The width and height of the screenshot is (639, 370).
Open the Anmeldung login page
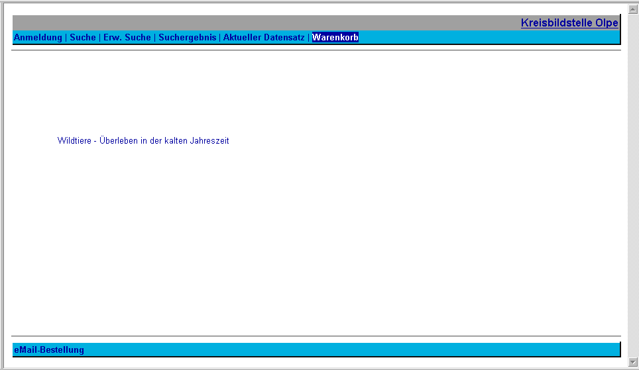coord(38,38)
